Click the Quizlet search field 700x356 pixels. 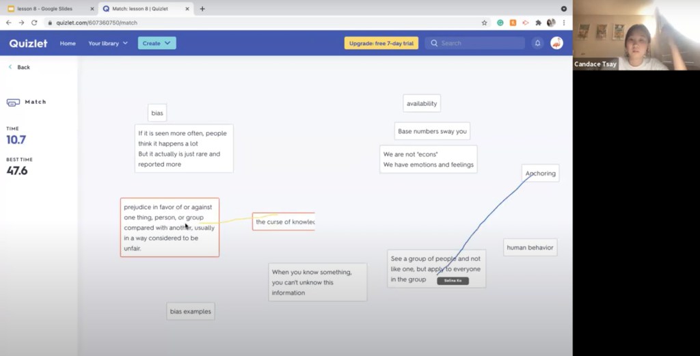point(479,43)
